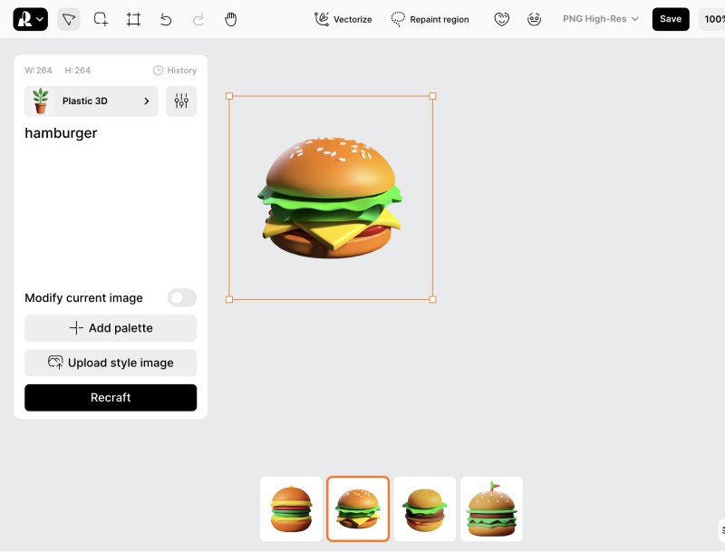Select the frame crop tool
This screenshot has width=725, height=552.
click(133, 19)
